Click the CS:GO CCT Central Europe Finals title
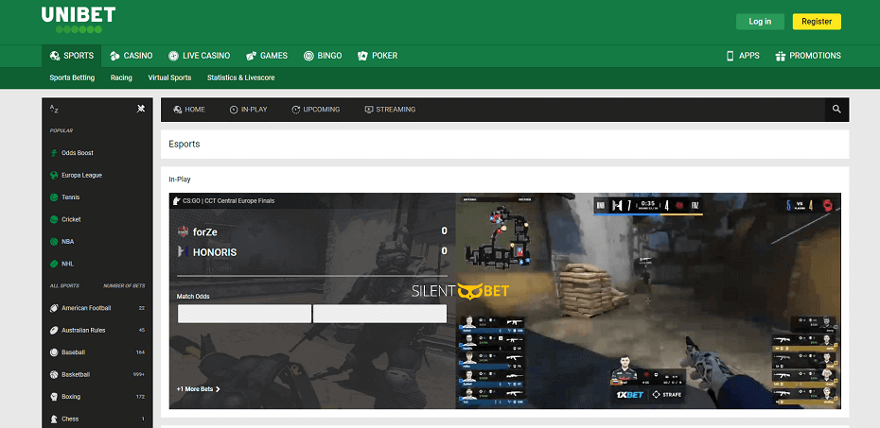 [x=228, y=200]
